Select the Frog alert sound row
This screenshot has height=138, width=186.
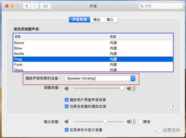click(x=93, y=59)
